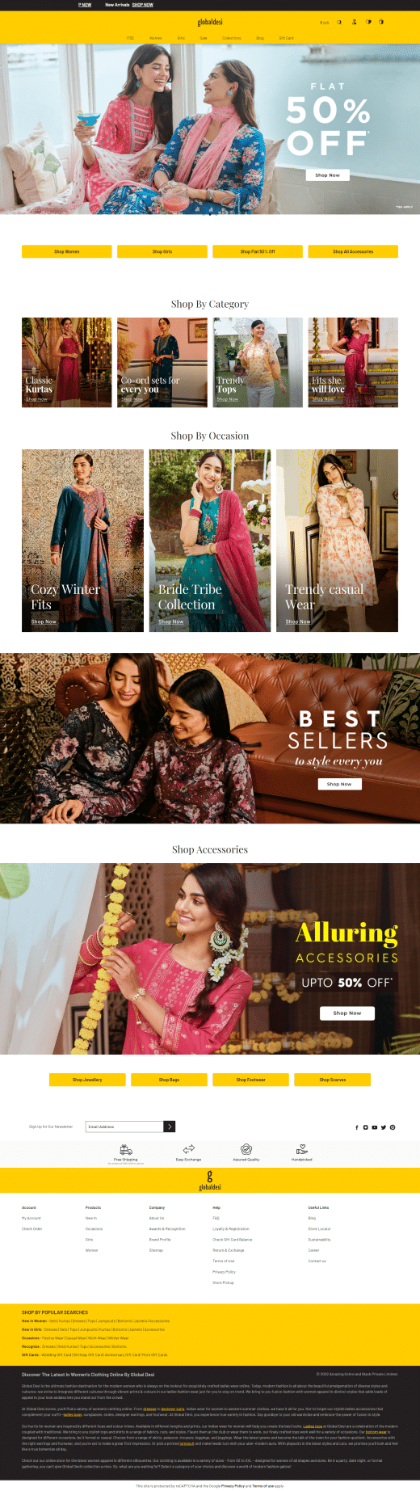Open the Women menu in navigation

coord(156,38)
